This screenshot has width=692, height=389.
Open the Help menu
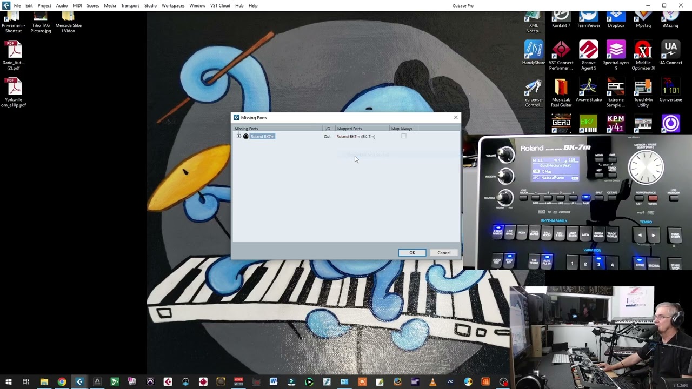pyautogui.click(x=253, y=5)
